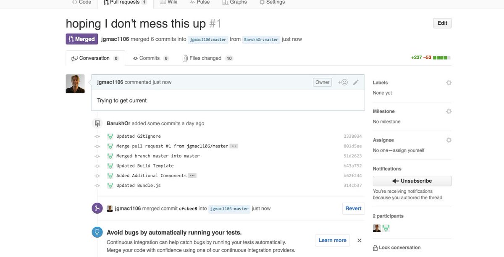The width and height of the screenshot is (504, 257).
Task: Open the Pulse repository tab
Action: click(199, 2)
